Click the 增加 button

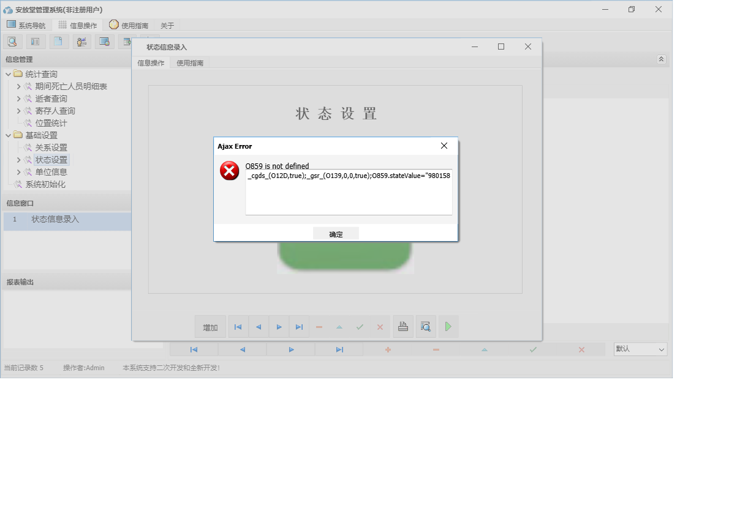click(210, 327)
